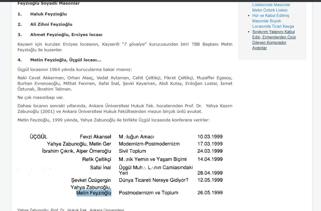Click the line 'Üçgül locasının 1964 yılında kurucularına'
The width and height of the screenshot is (321, 211).
point(75,69)
